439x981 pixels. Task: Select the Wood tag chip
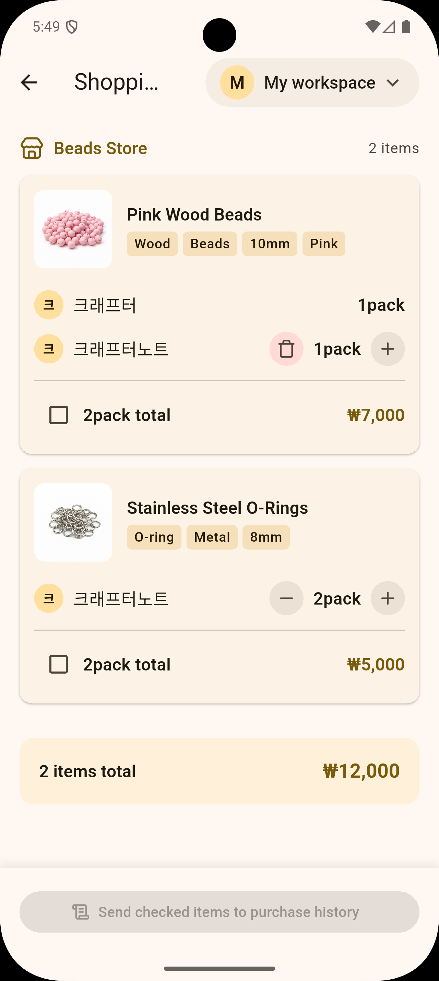pyautogui.click(x=152, y=244)
